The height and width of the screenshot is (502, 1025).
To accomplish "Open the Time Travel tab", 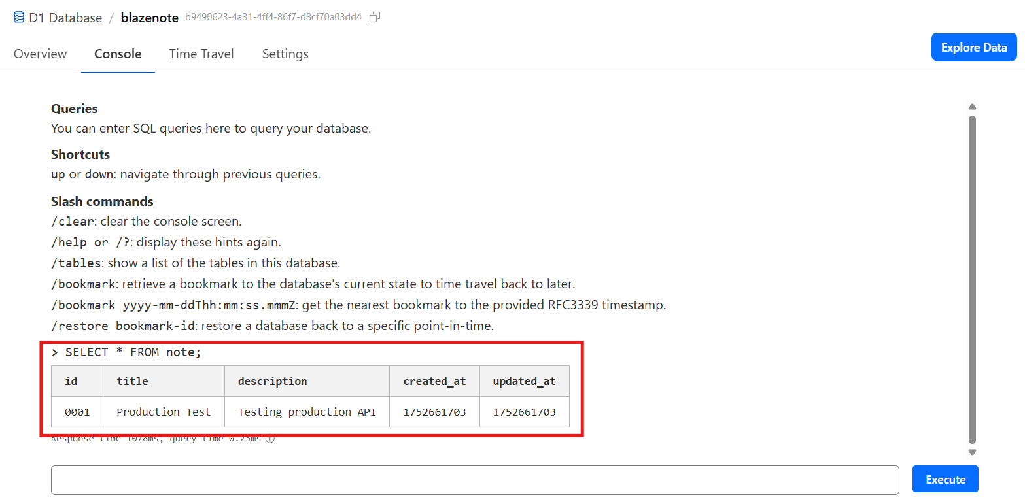I will (201, 54).
